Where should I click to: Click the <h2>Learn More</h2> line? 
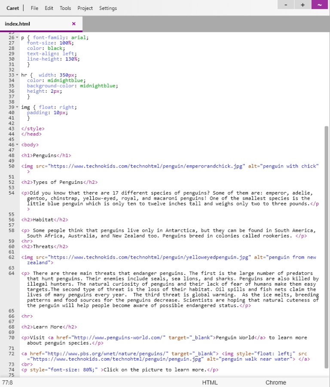click(x=49, y=327)
